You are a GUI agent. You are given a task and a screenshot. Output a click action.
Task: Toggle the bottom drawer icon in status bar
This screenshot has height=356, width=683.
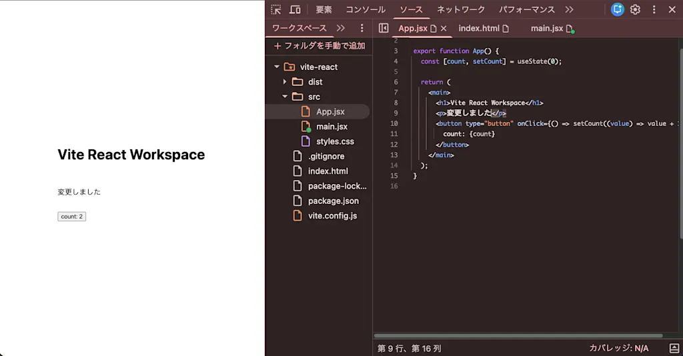click(674, 348)
